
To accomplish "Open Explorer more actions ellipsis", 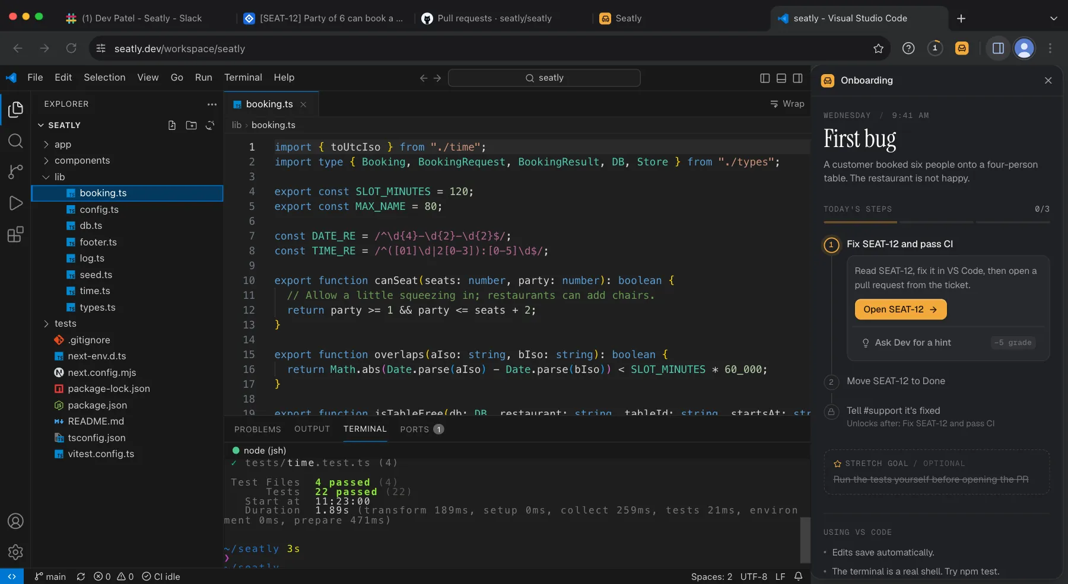I will click(212, 104).
